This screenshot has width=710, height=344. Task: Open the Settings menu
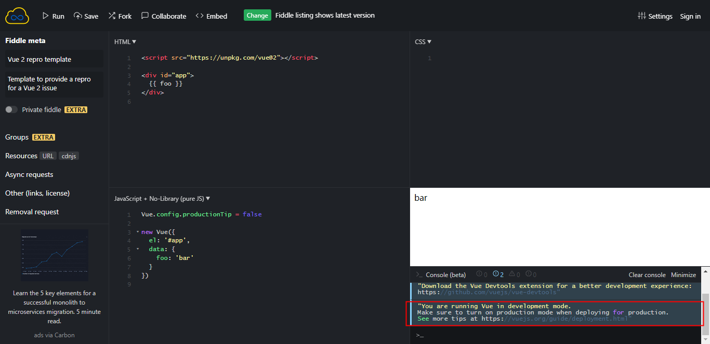(x=655, y=16)
